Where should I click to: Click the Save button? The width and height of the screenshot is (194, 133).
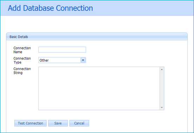[x=58, y=123]
